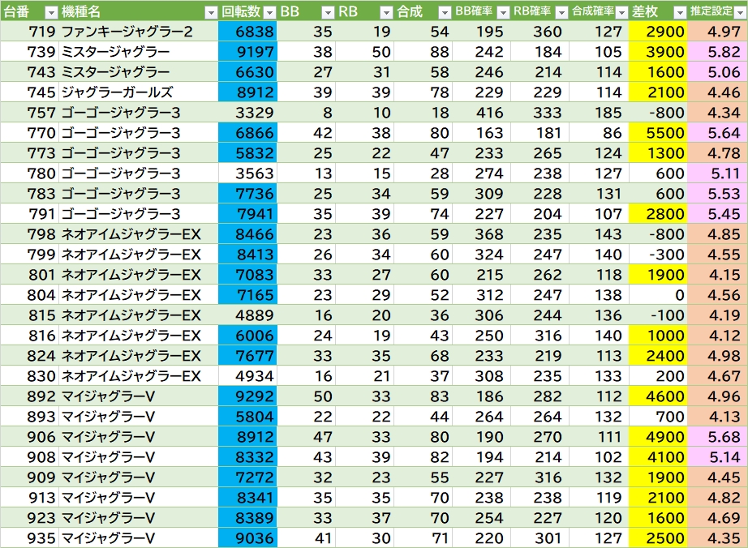Expand the RB column filter arrow
The width and height of the screenshot is (748, 548).
click(x=387, y=12)
